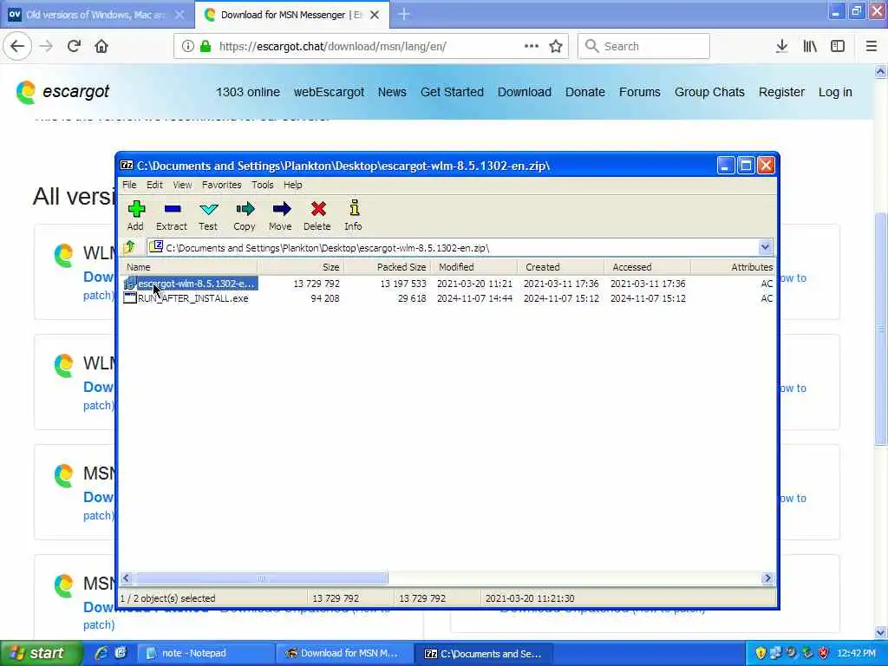Open the News link
The image size is (888, 666).
pos(392,92)
